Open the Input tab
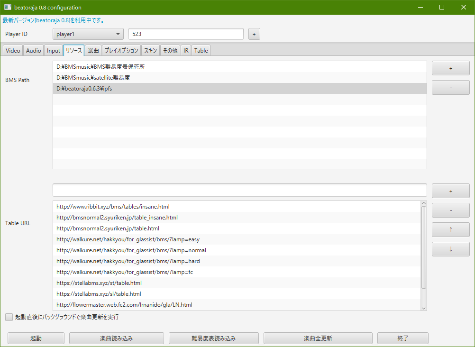The image size is (475, 347). (x=53, y=51)
